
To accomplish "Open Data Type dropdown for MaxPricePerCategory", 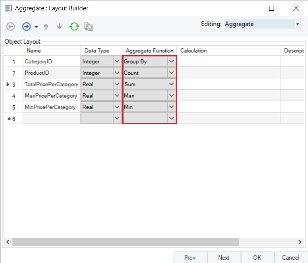I will pyautogui.click(x=117, y=96).
